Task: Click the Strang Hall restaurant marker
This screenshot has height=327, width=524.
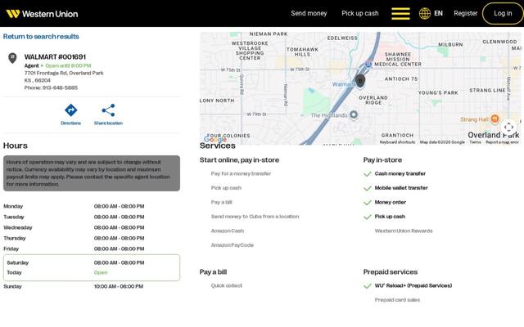Action: point(495,119)
